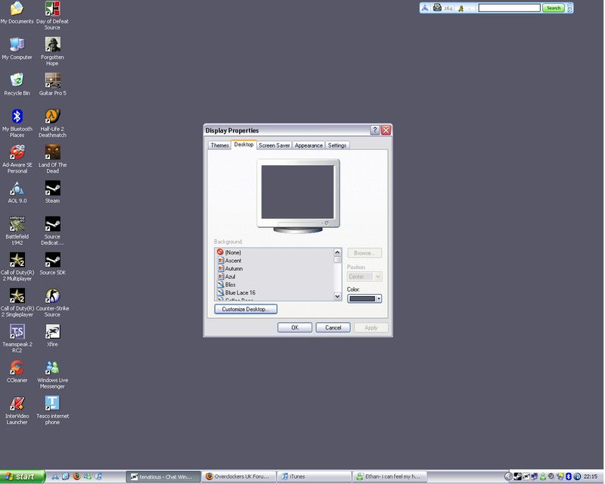Click the Windows Live Messenger icon
605x484 pixels.
point(52,368)
